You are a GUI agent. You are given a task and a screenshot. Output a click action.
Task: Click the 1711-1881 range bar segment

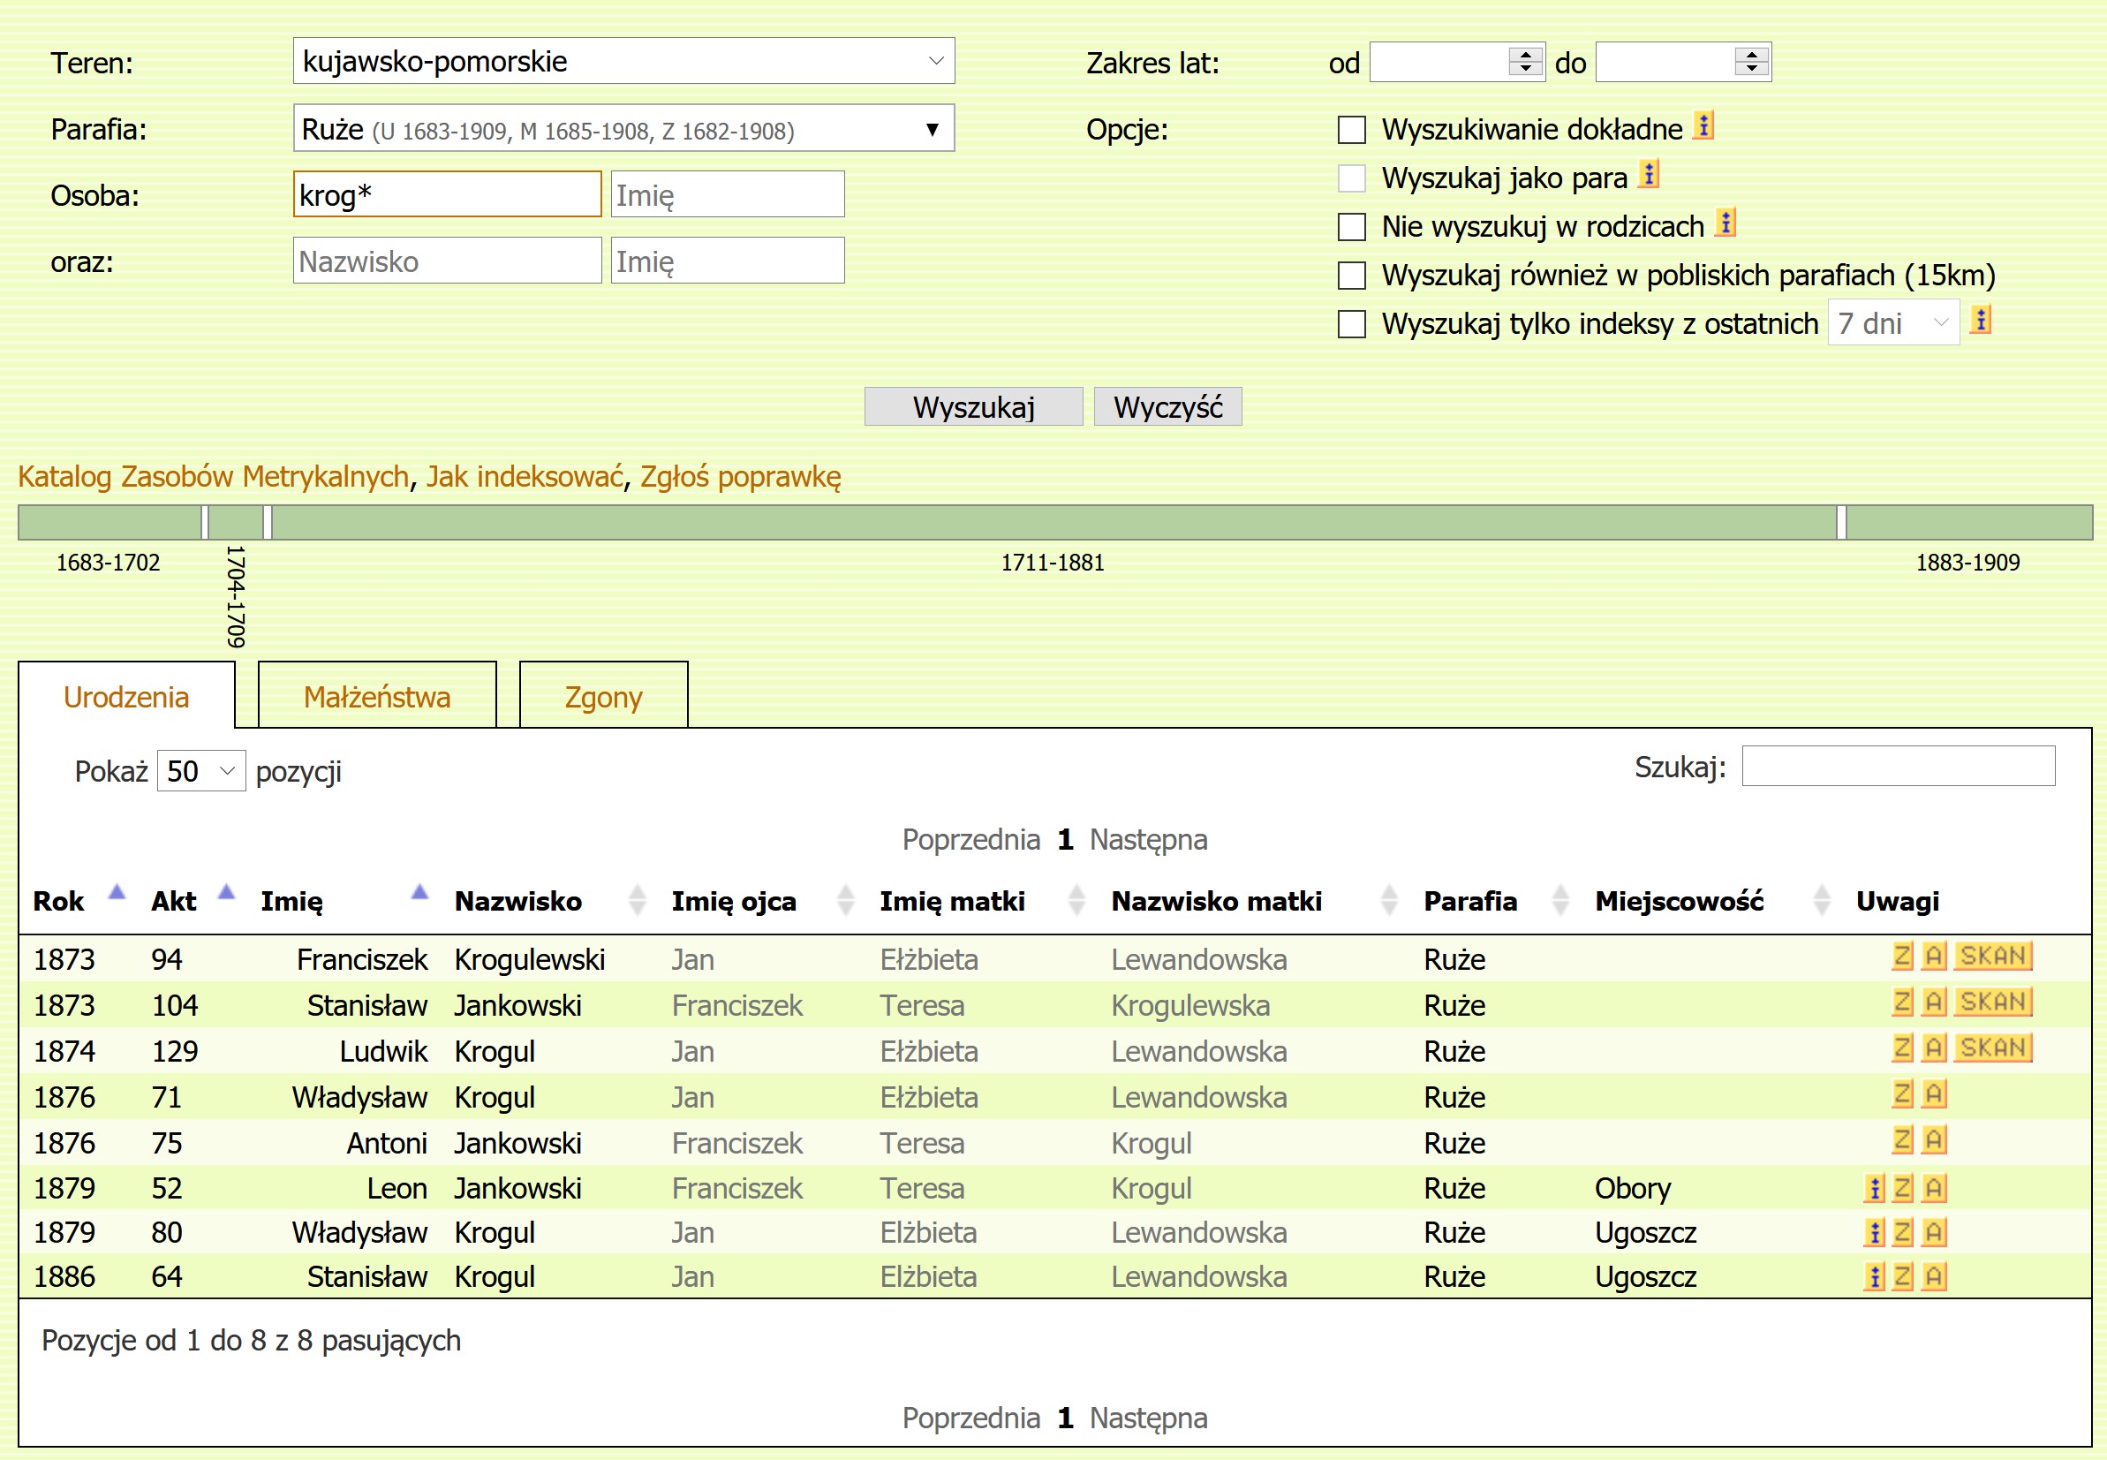(x=1053, y=522)
